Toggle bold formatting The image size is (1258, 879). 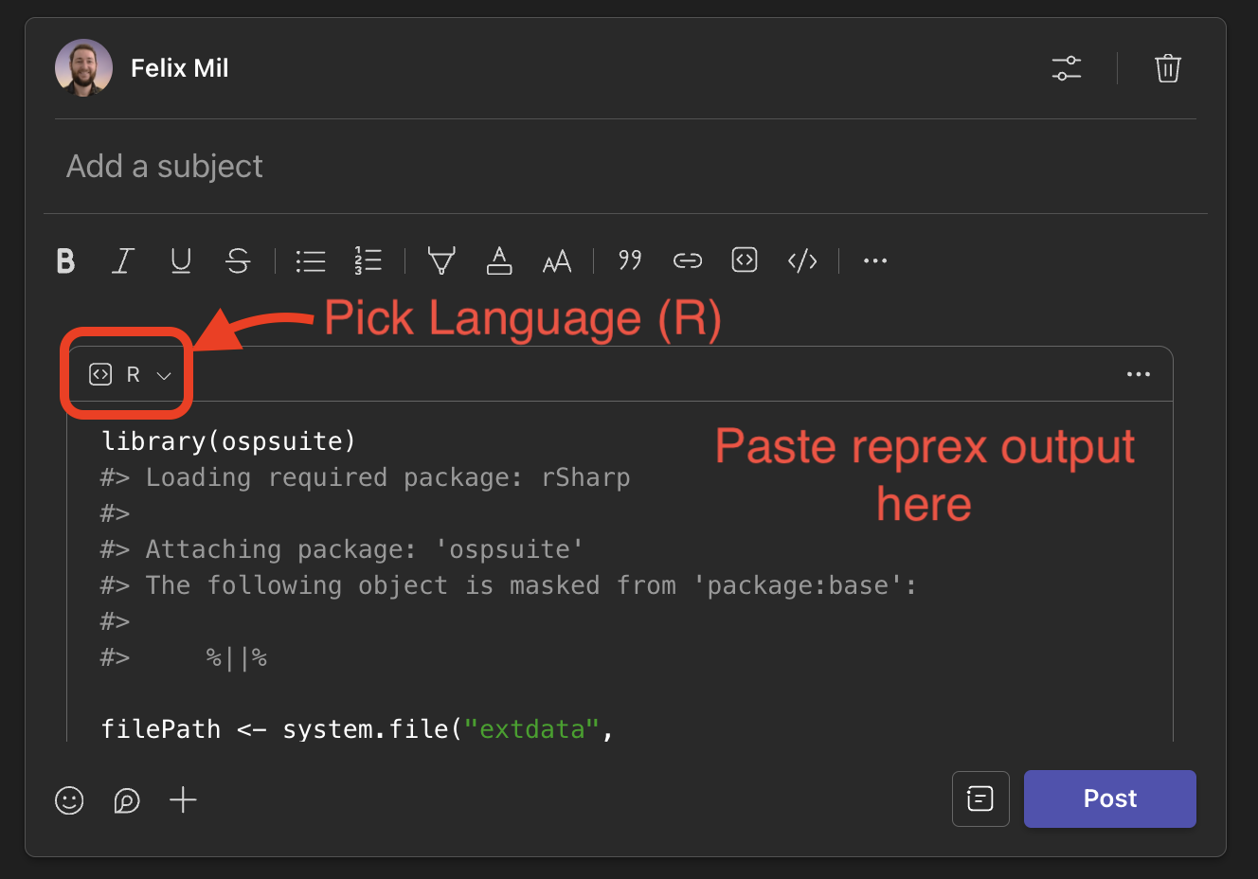point(65,260)
